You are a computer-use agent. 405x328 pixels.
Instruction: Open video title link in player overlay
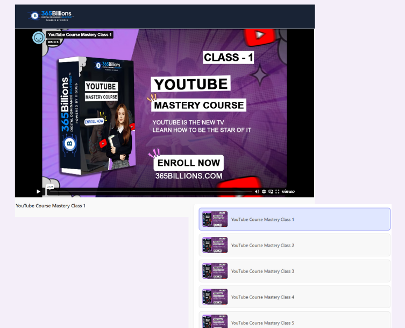click(80, 35)
